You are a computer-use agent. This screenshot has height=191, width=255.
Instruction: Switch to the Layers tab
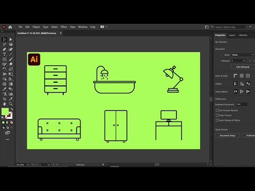click(x=232, y=35)
